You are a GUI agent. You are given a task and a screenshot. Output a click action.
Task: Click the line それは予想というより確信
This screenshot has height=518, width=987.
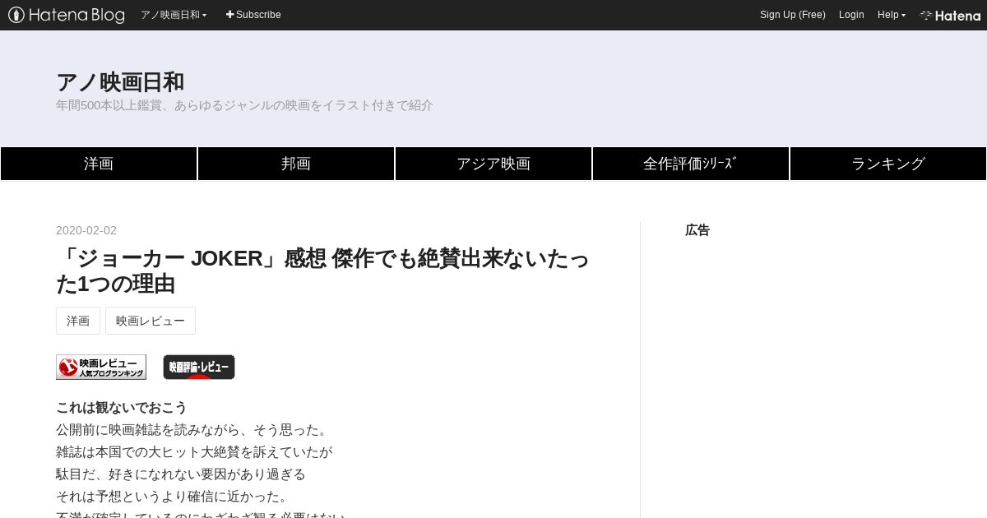pyautogui.click(x=173, y=497)
